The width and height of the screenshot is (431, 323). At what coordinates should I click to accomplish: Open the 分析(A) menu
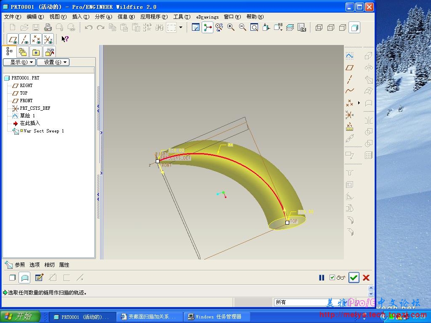click(104, 17)
